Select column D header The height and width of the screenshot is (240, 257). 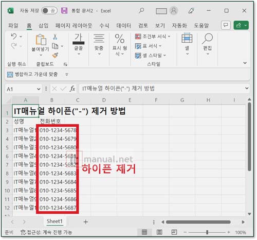point(104,100)
